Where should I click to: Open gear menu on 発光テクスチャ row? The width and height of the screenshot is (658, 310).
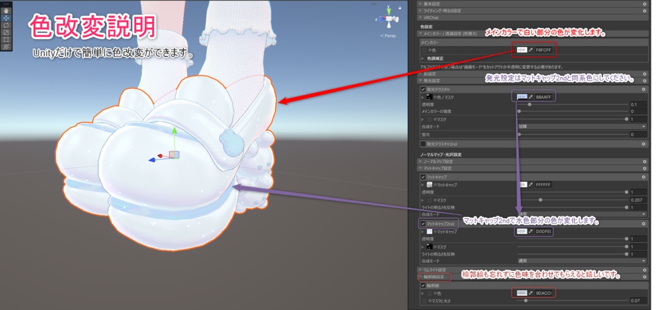click(x=643, y=89)
